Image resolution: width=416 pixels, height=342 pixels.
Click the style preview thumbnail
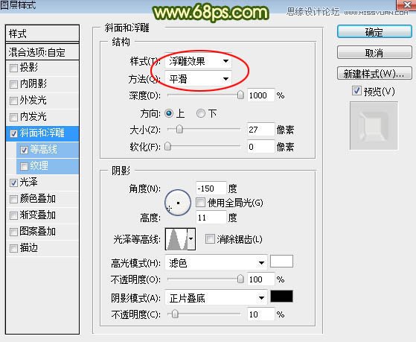tap(374, 126)
